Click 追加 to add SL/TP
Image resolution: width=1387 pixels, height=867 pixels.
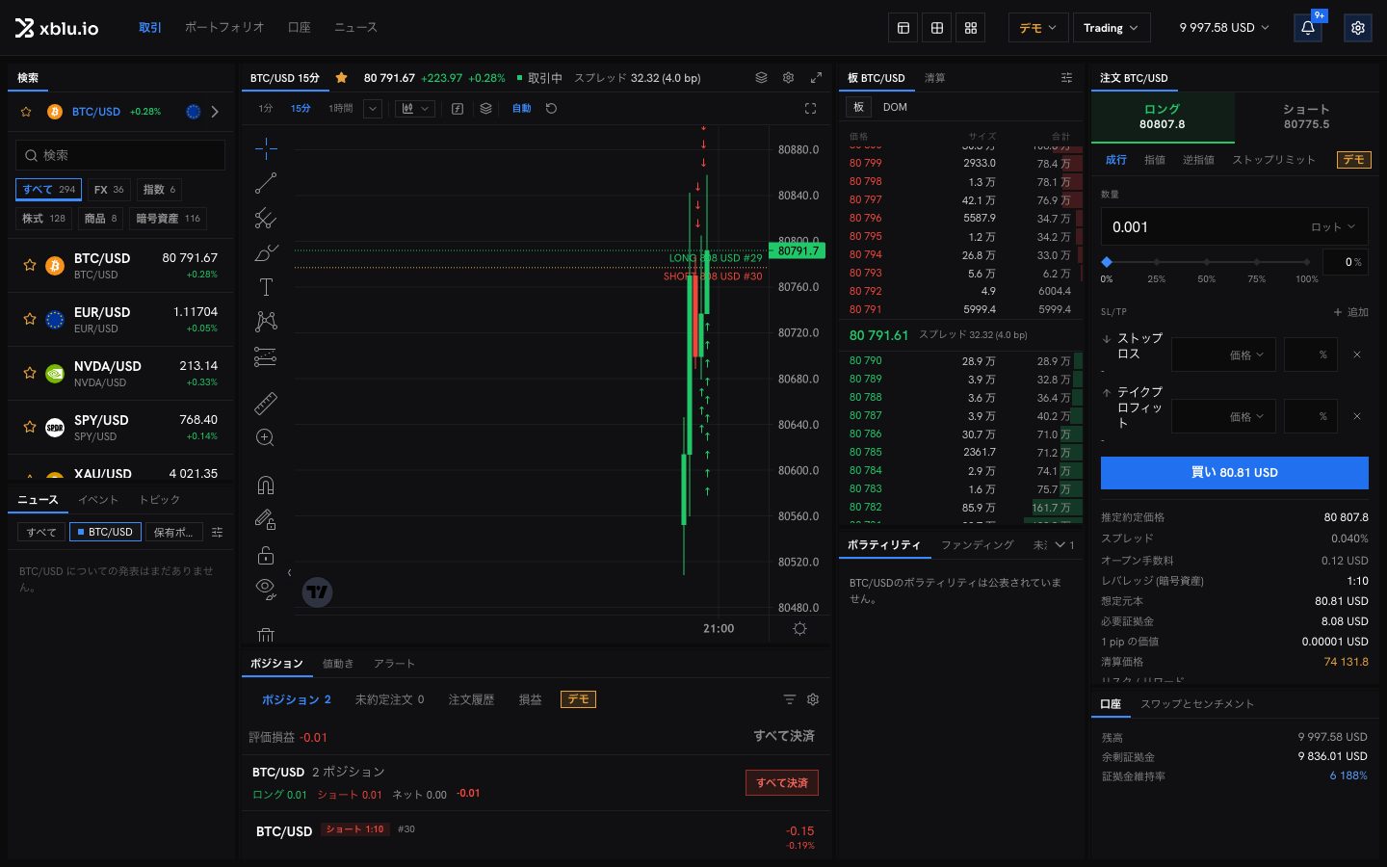click(x=1351, y=312)
